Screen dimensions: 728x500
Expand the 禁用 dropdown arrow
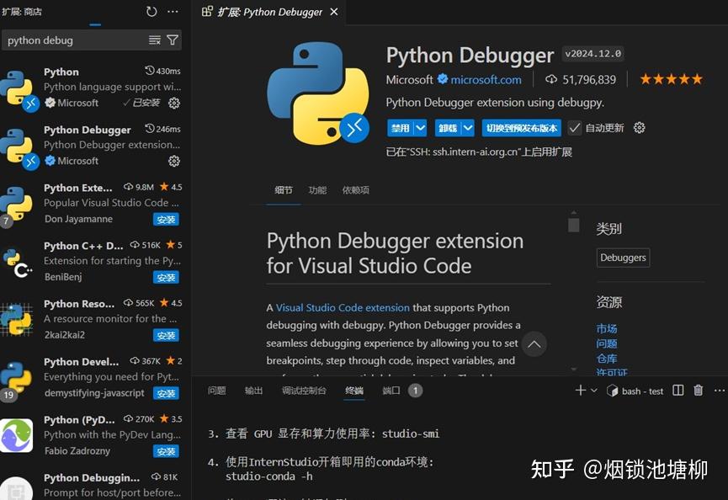click(x=419, y=129)
